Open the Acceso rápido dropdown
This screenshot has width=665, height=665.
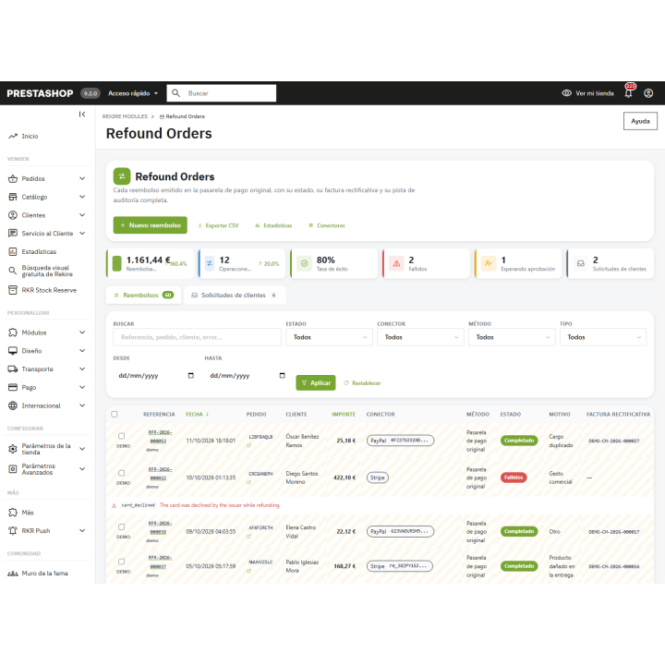coord(133,93)
